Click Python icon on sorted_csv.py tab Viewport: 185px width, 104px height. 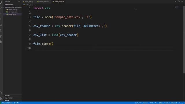53,2
